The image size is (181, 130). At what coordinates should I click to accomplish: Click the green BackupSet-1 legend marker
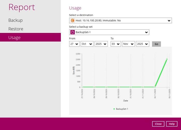point(114,109)
